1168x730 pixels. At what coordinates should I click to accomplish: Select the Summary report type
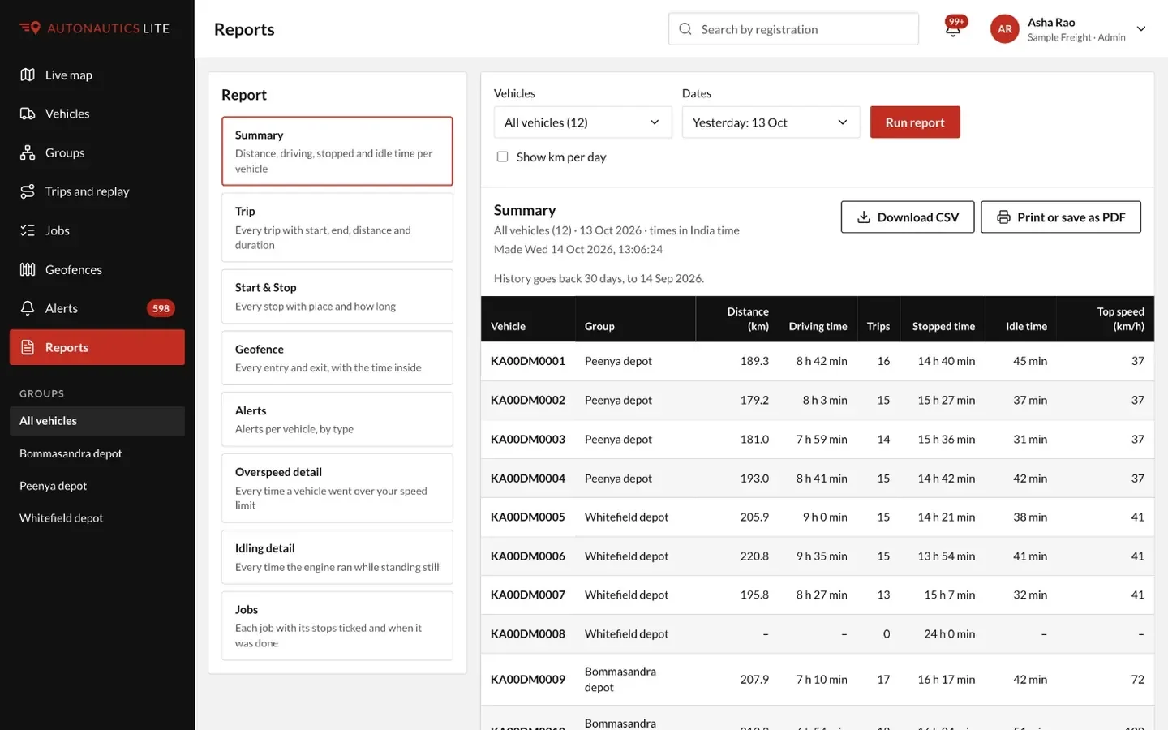(337, 151)
